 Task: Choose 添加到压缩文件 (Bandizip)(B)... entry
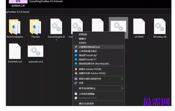(94, 64)
